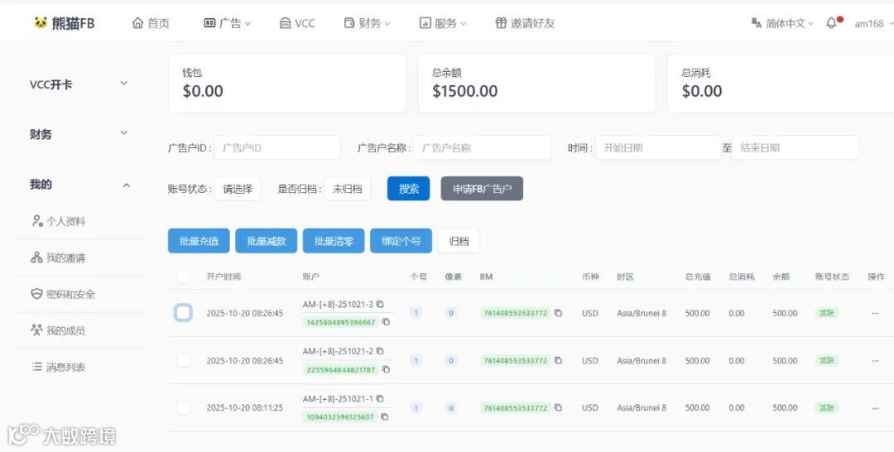Click the 总充值 column header
Screen dimensions: 894x452
point(697,277)
